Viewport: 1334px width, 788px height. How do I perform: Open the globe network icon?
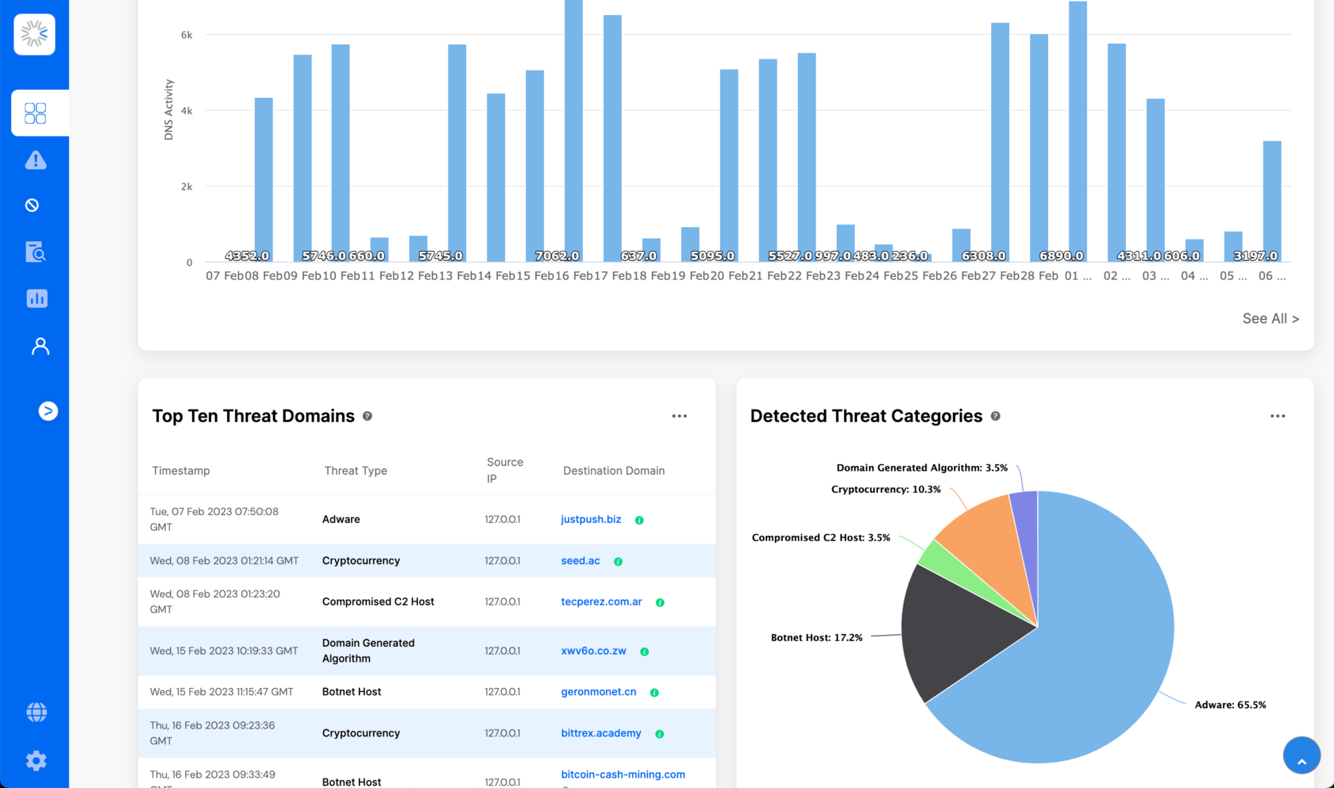37,713
